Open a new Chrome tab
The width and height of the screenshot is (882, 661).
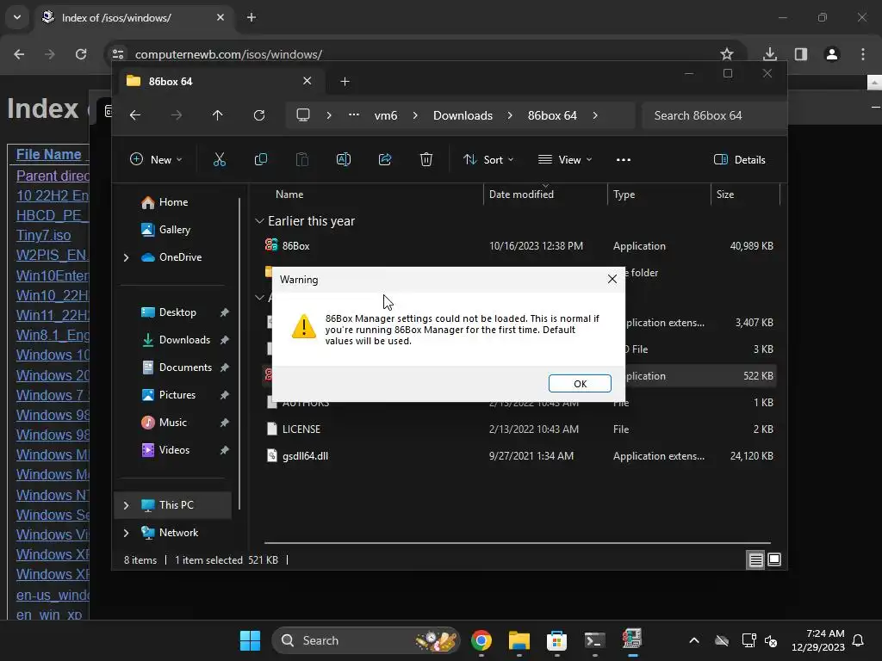tap(252, 17)
